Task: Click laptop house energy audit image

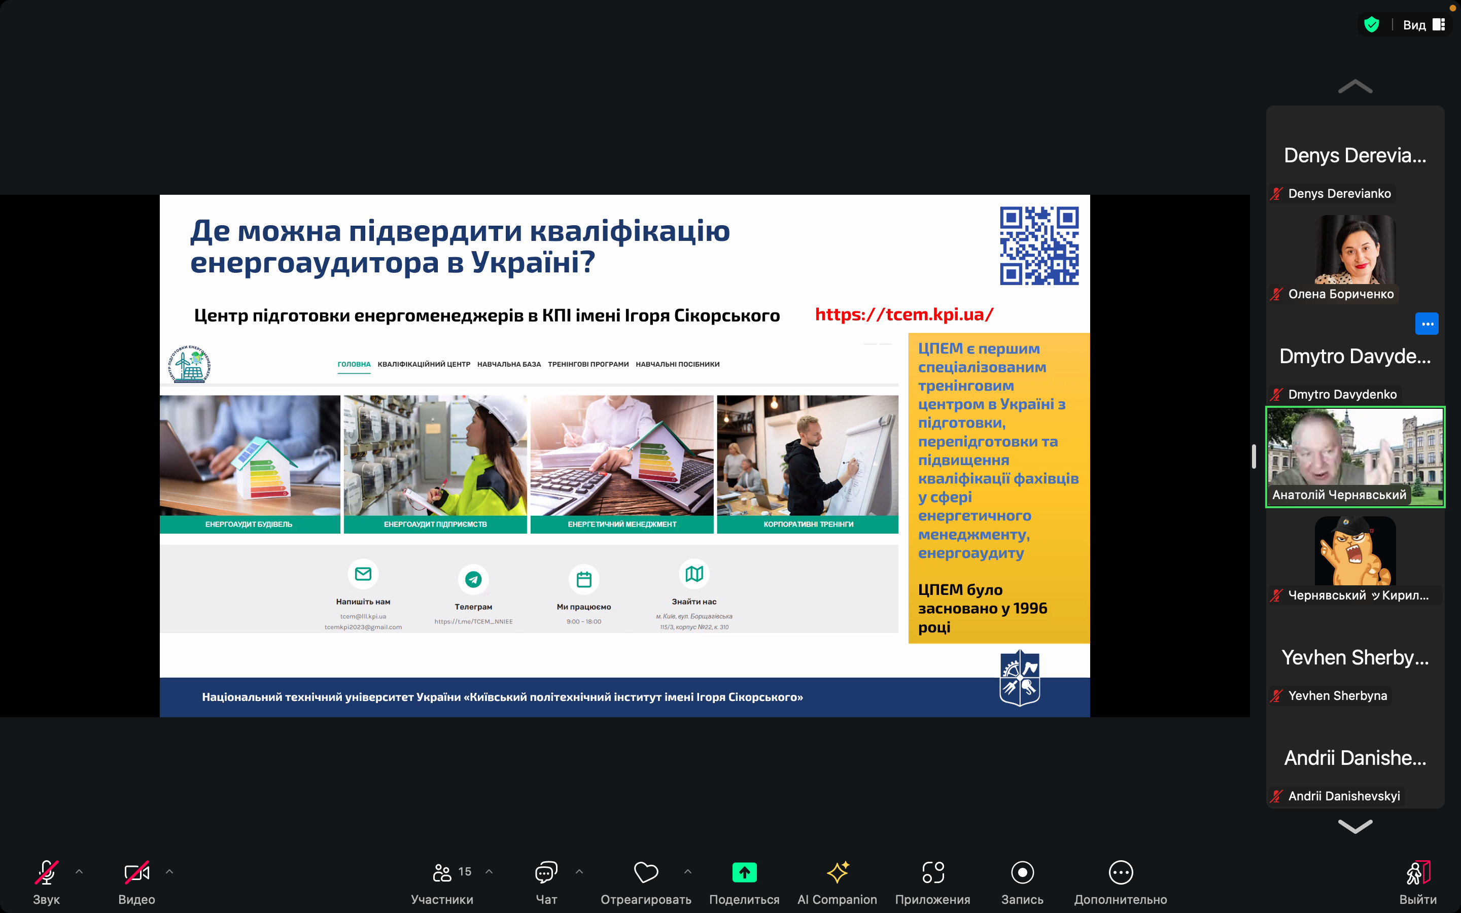Action: pos(250,455)
